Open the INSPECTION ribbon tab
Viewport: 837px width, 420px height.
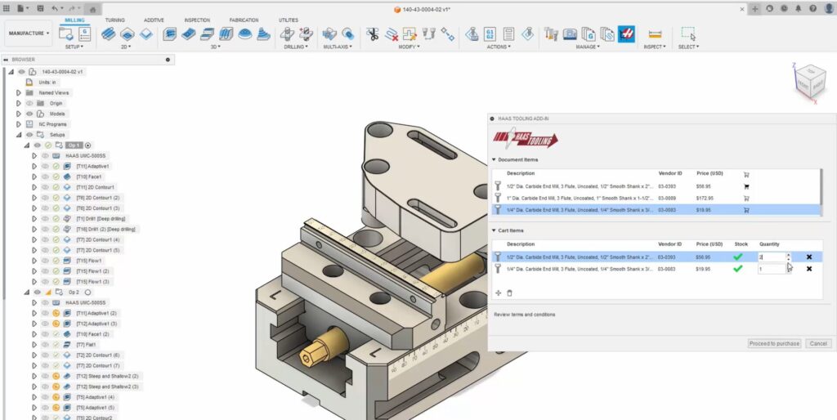pyautogui.click(x=196, y=20)
